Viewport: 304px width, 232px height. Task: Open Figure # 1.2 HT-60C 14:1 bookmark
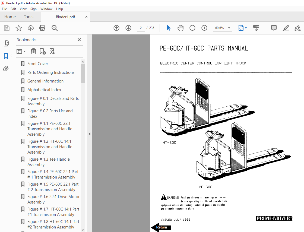[x=50, y=147]
